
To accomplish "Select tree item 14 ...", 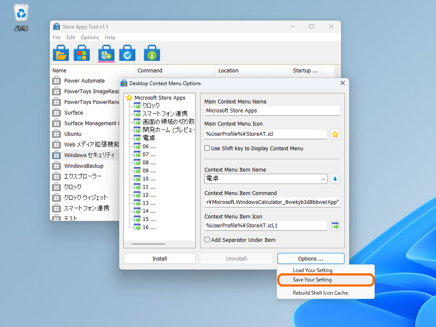I will pyautogui.click(x=149, y=211).
